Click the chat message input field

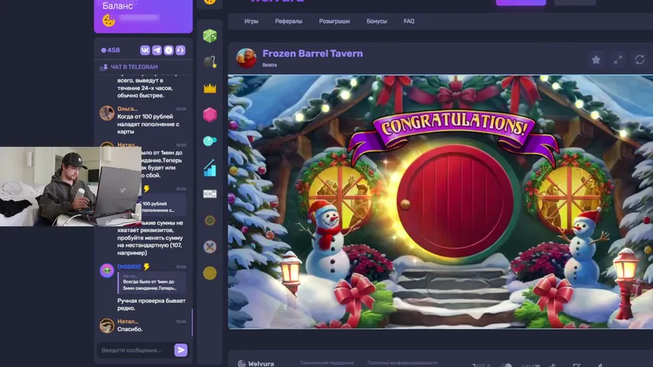point(135,350)
